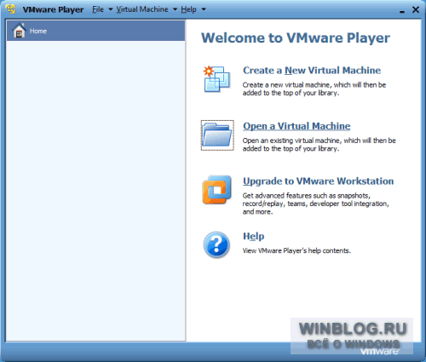
Task: Click 'Get advanced features such as snapshots' text
Action: pos(315,204)
